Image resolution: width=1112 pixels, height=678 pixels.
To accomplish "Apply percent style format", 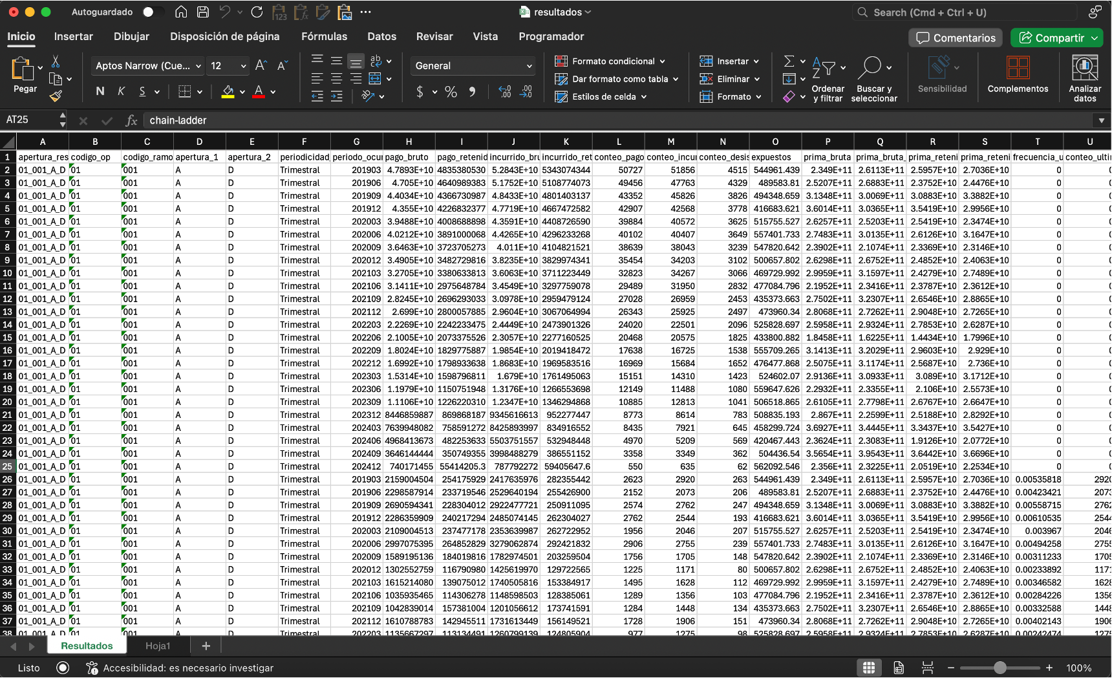I will [x=451, y=92].
